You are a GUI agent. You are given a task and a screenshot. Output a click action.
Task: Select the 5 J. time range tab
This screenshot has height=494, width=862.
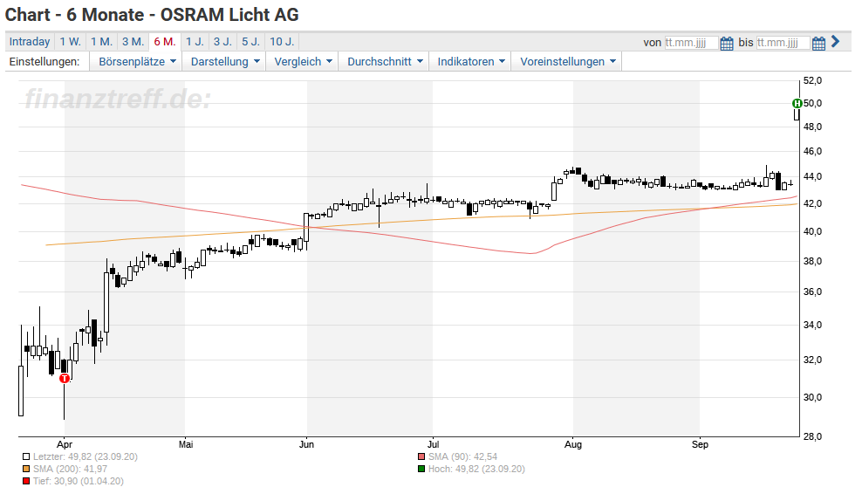[x=250, y=42]
